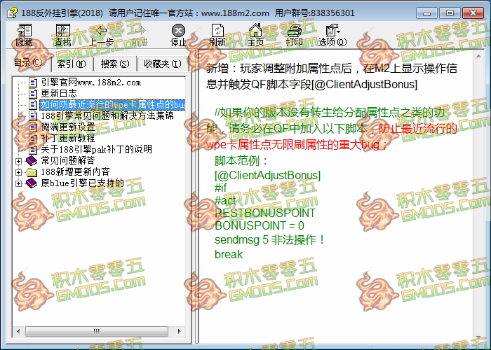Open the 微端更新设置 topic

coord(68,127)
